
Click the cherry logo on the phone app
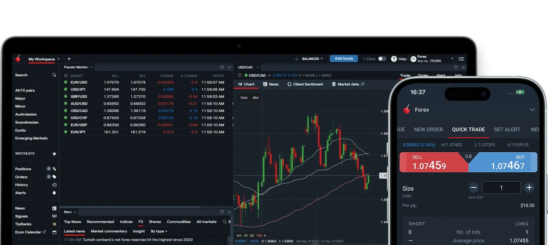tap(407, 109)
